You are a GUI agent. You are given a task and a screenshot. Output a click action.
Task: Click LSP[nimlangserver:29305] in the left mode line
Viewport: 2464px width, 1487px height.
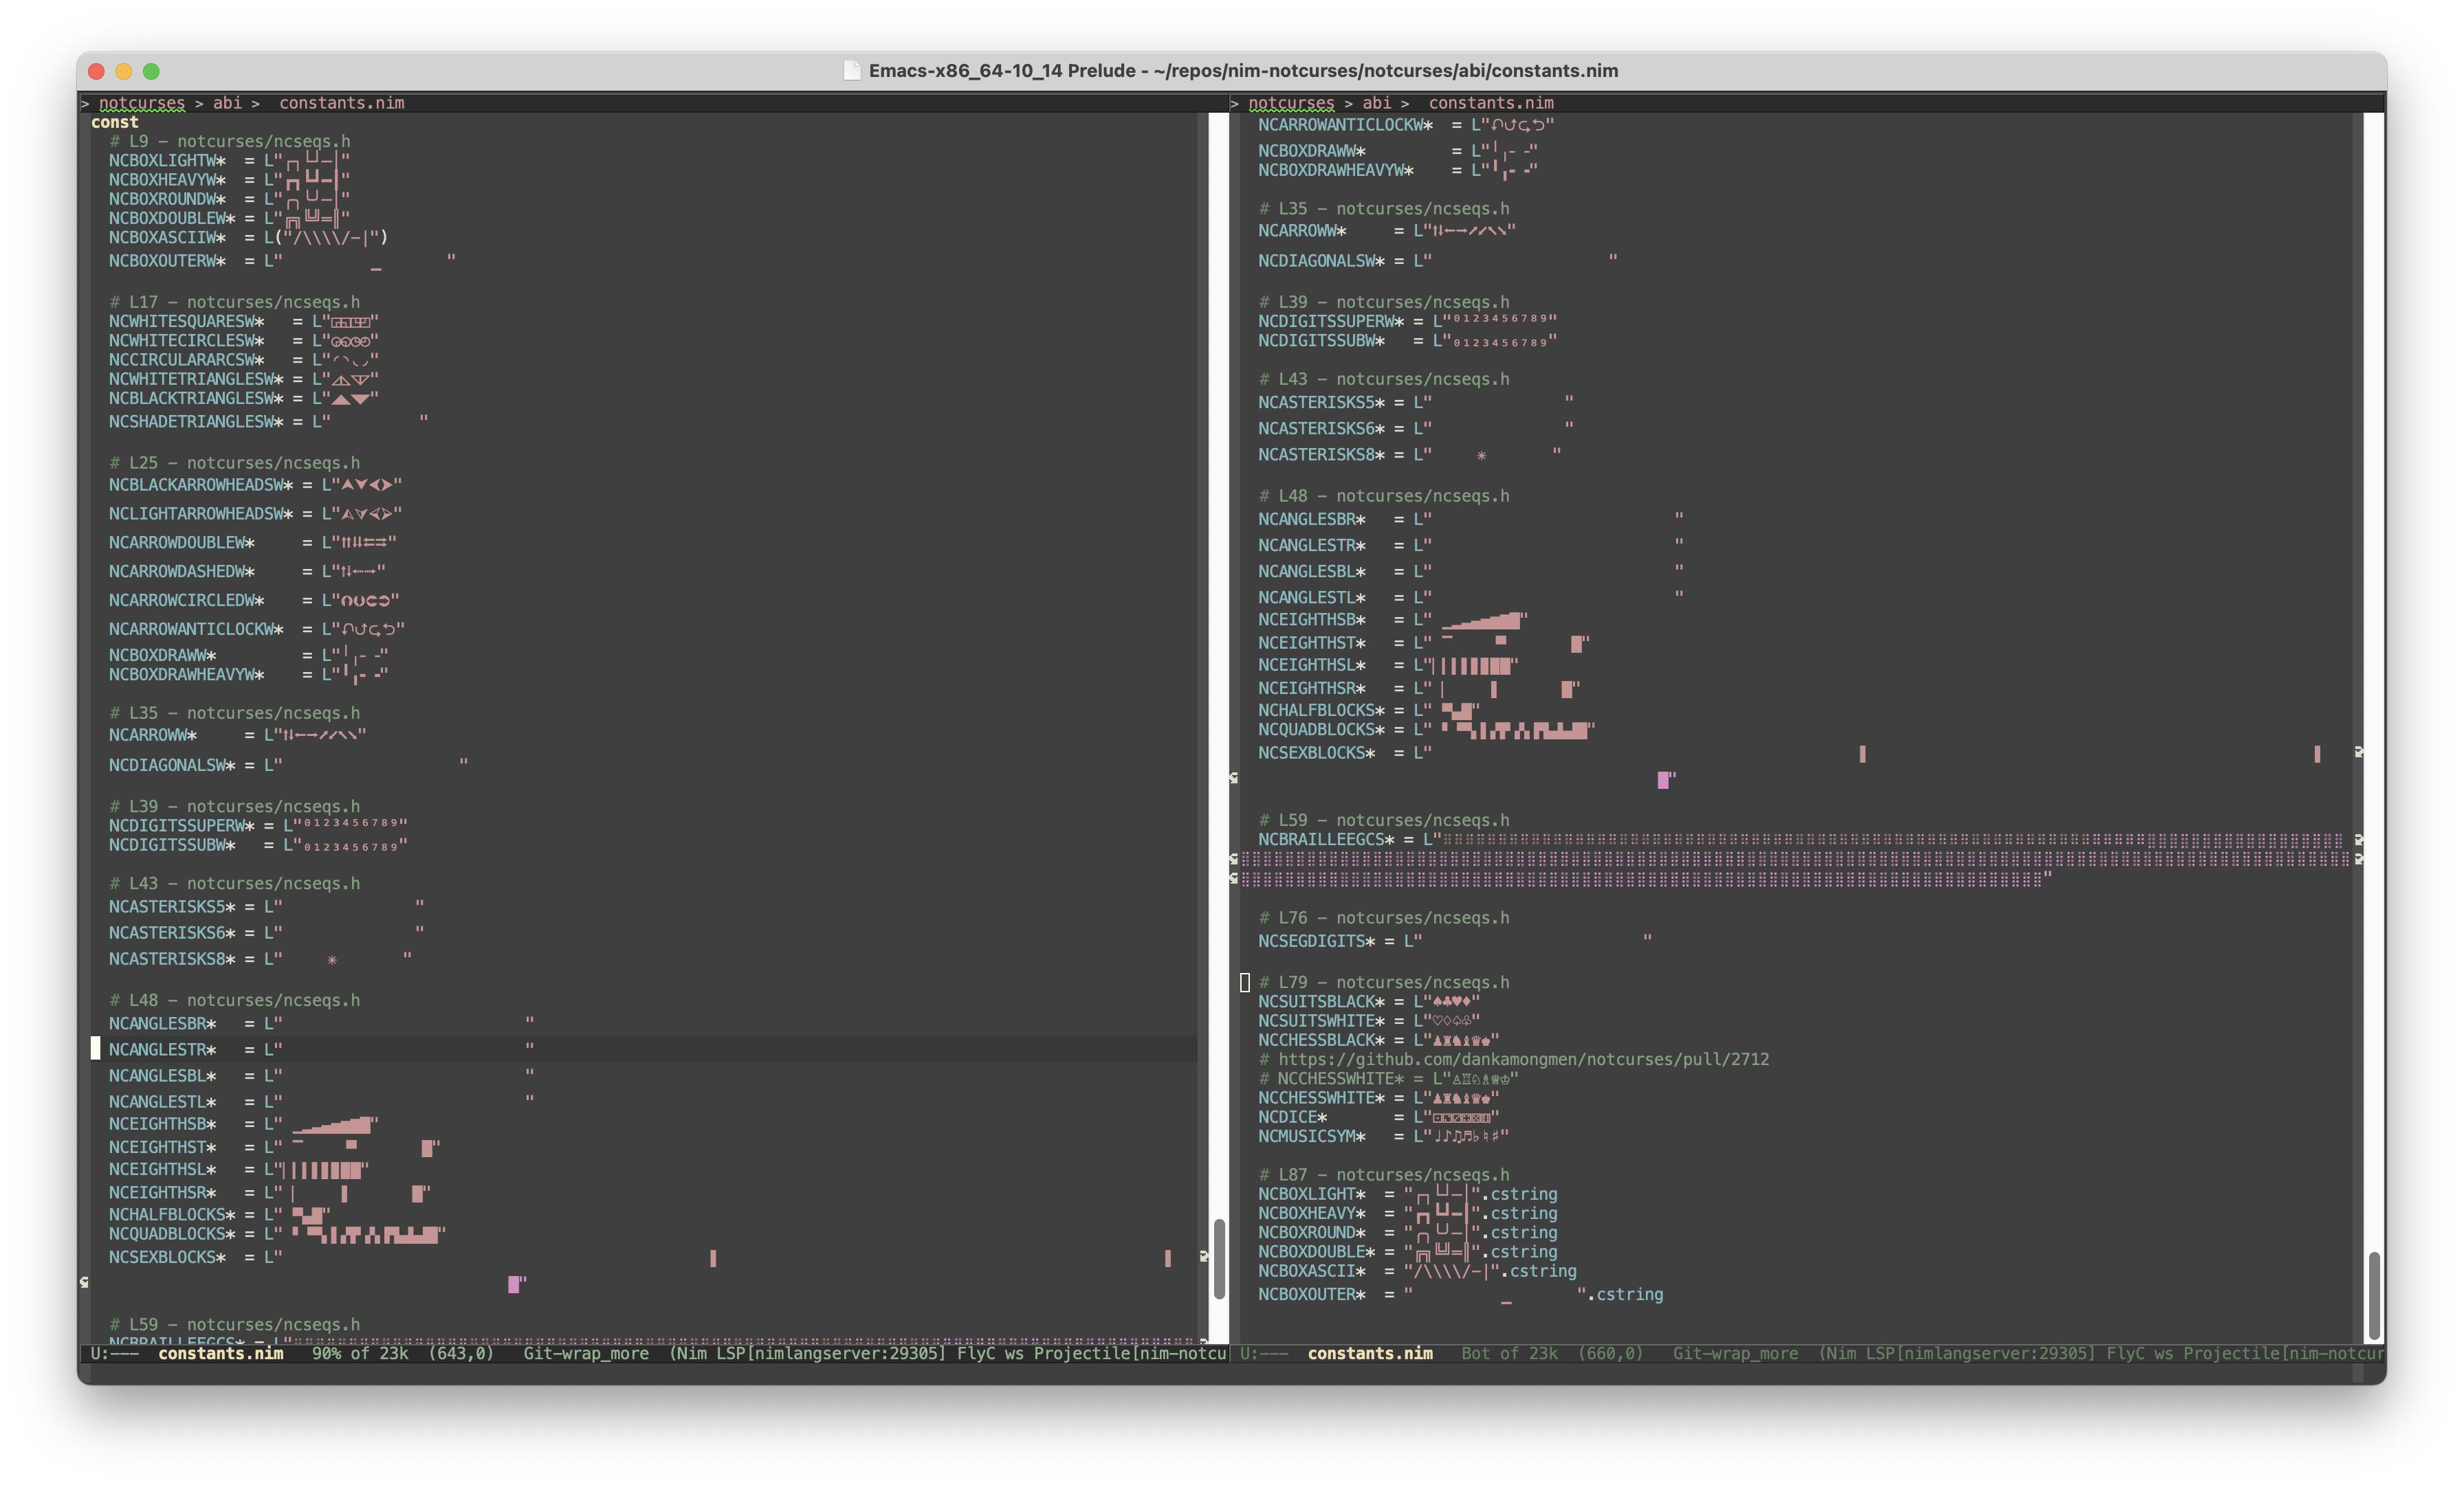click(830, 1353)
